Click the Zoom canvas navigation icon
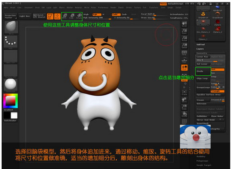Viewport: 231px width, 169px height. (184, 31)
